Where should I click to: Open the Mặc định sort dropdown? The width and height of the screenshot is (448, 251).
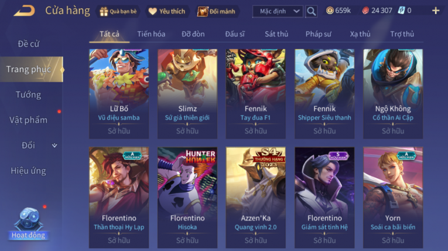tap(278, 12)
